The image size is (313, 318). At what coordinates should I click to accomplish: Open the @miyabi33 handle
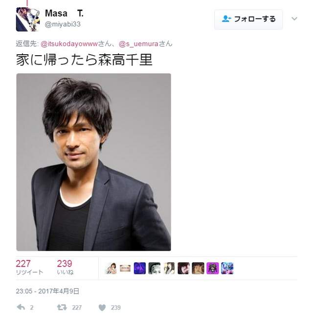63,24
